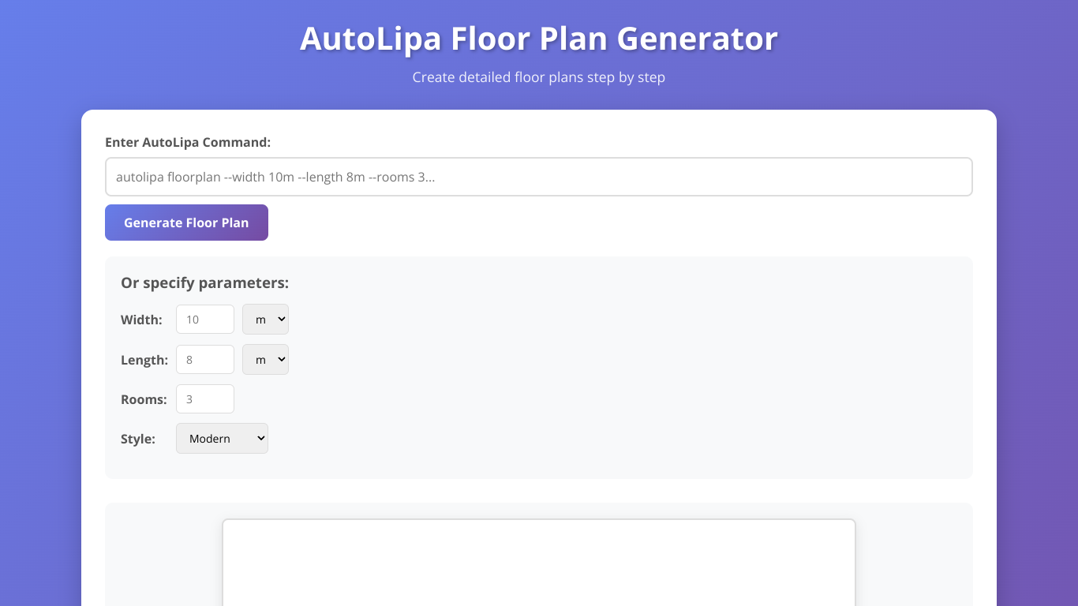Click the "Create detailed floor plans" subtitle

pyautogui.click(x=538, y=77)
